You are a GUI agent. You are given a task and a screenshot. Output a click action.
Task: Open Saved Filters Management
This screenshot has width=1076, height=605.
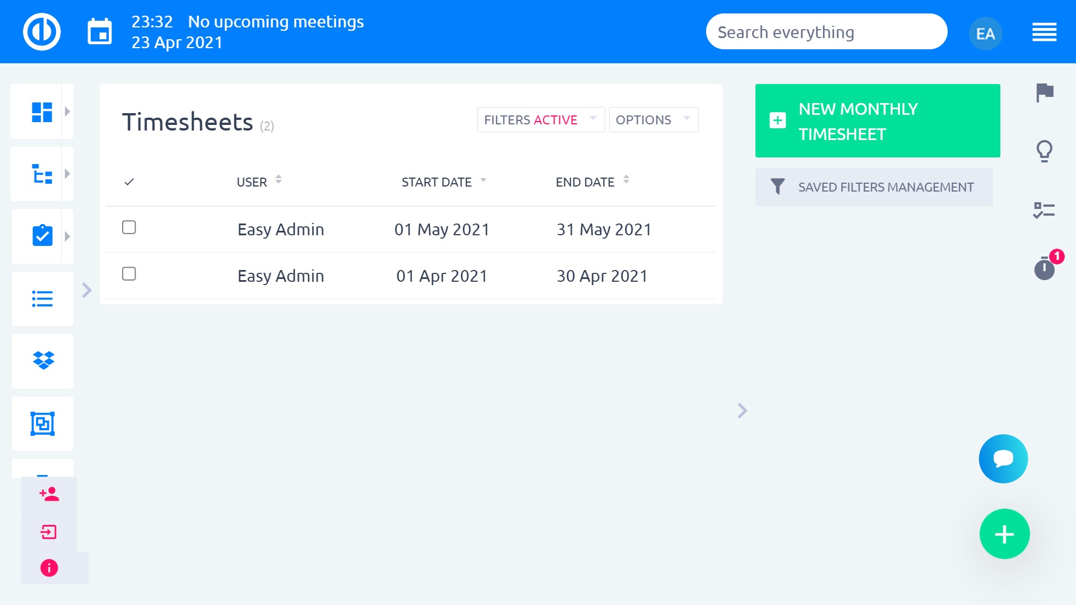pyautogui.click(x=874, y=187)
